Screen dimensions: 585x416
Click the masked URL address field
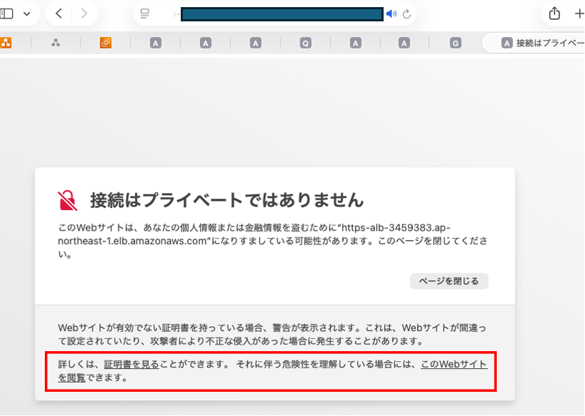pyautogui.click(x=282, y=14)
